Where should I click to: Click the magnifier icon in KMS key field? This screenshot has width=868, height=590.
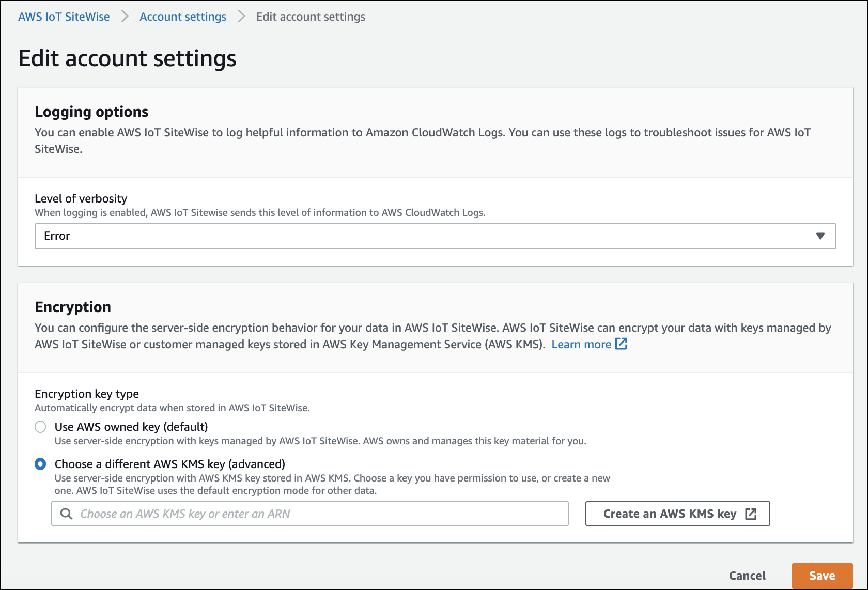66,514
